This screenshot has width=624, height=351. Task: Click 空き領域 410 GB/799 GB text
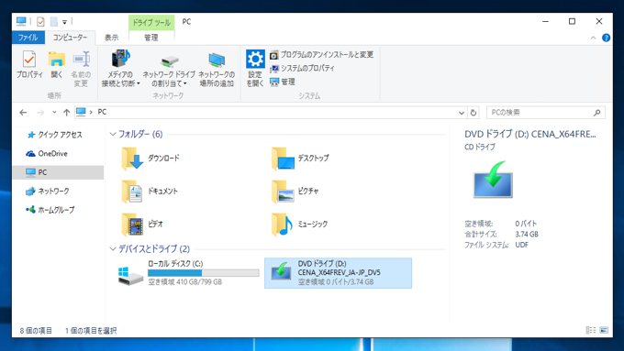(x=185, y=282)
